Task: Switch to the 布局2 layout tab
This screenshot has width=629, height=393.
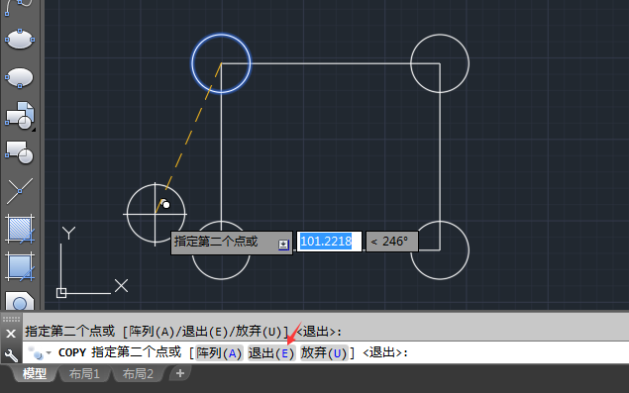Action: pyautogui.click(x=138, y=374)
